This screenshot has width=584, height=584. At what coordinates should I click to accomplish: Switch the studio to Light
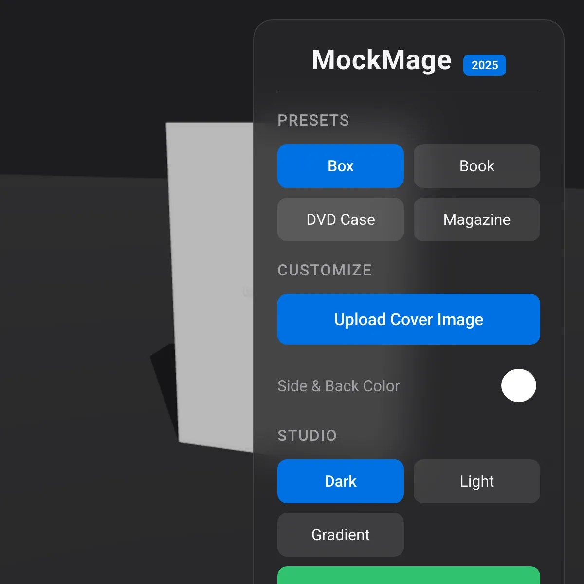point(477,481)
